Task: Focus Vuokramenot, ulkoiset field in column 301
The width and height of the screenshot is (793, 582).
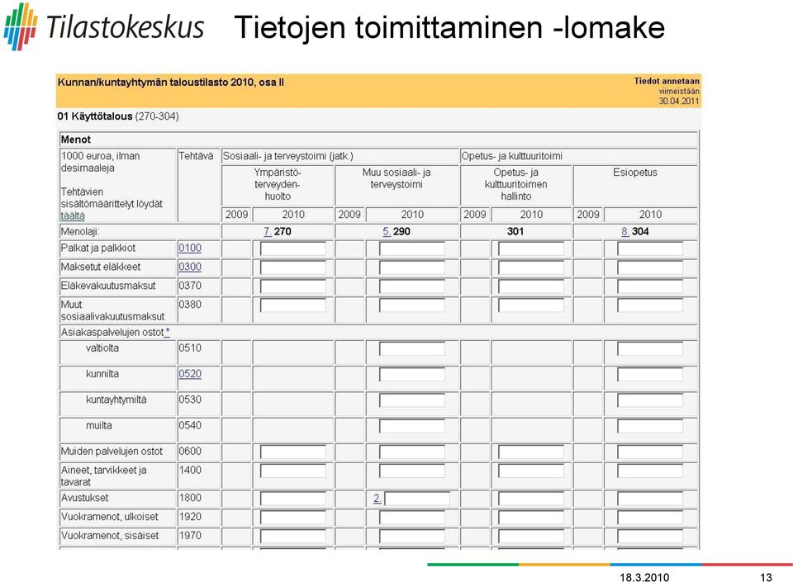Action: click(x=531, y=518)
